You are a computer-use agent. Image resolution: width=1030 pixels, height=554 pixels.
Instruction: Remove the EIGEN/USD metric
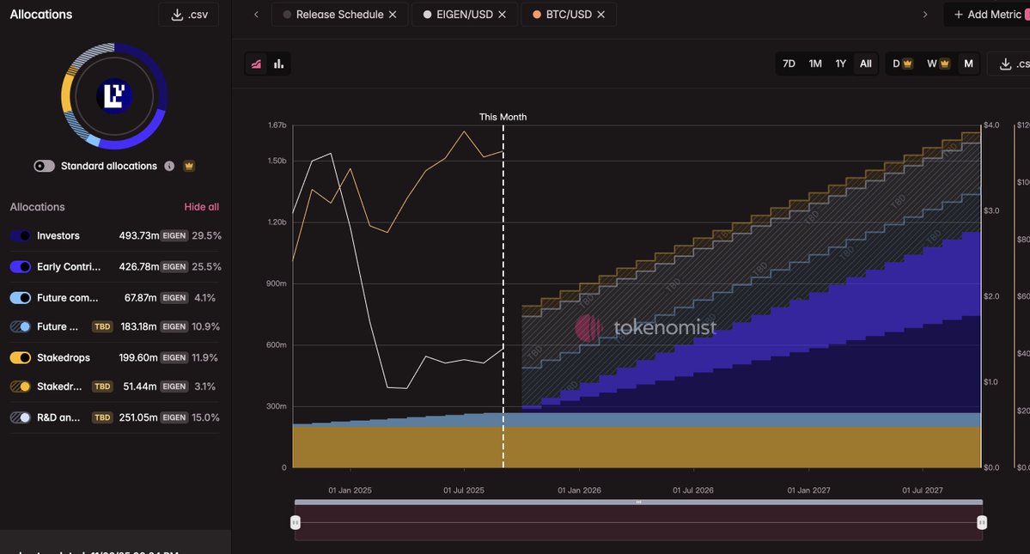click(x=502, y=15)
